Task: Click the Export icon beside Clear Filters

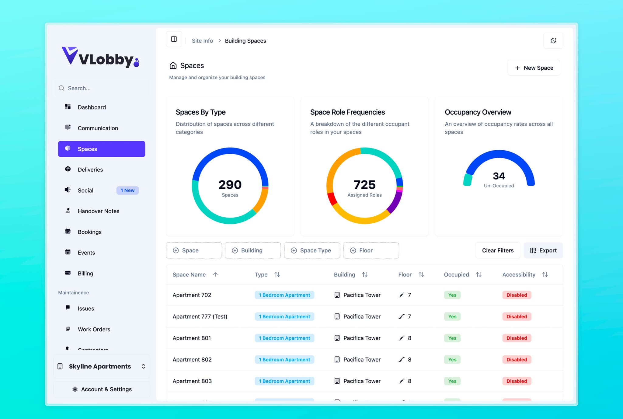Action: click(x=534, y=250)
